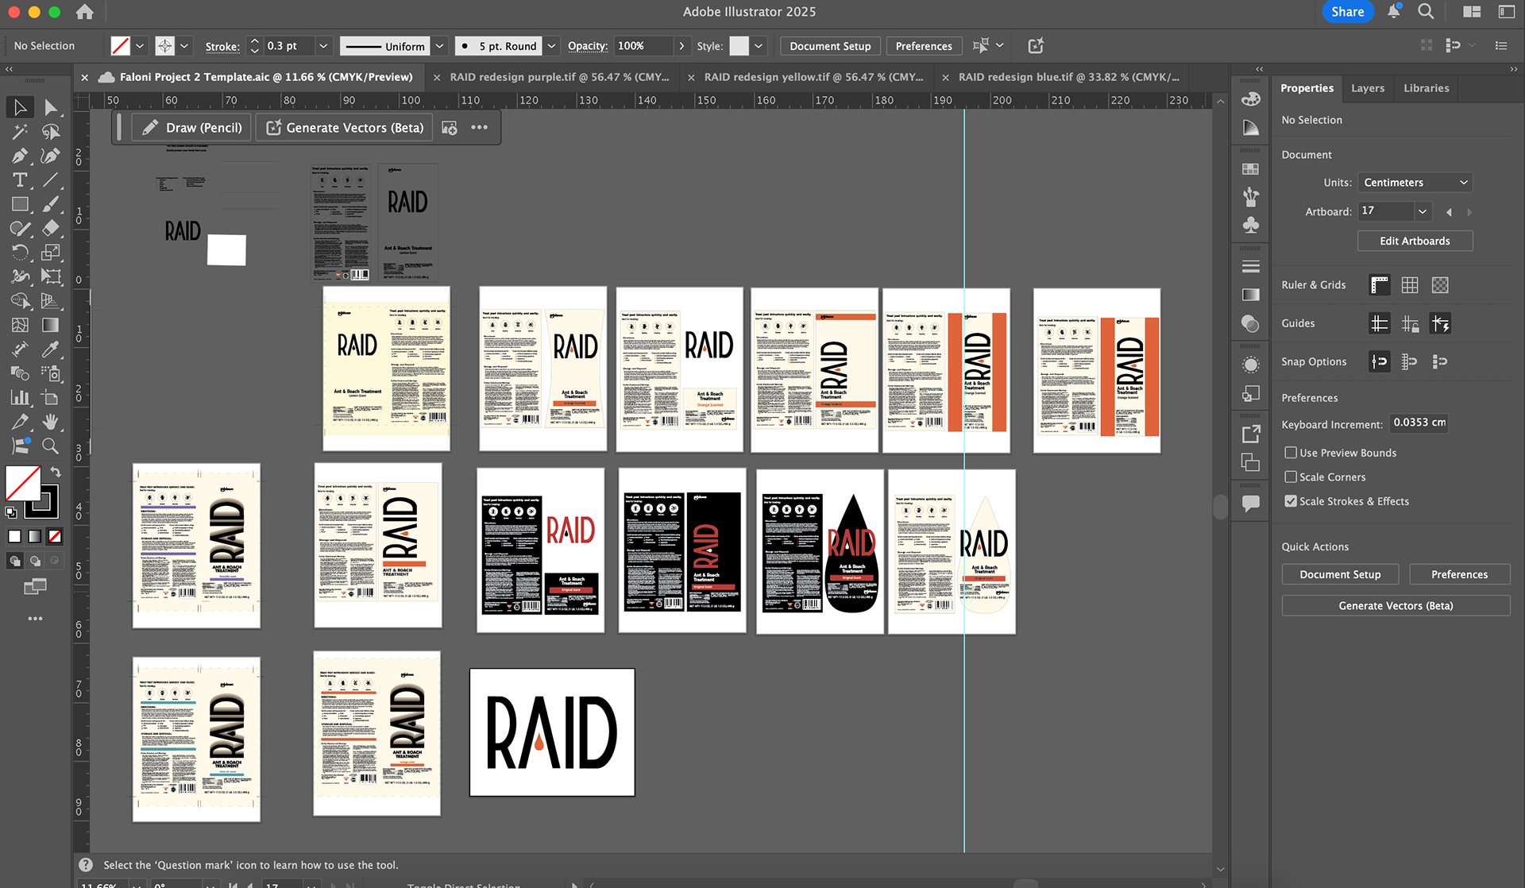The image size is (1525, 888).
Task: Toggle smart guides icon
Action: [x=1440, y=323]
